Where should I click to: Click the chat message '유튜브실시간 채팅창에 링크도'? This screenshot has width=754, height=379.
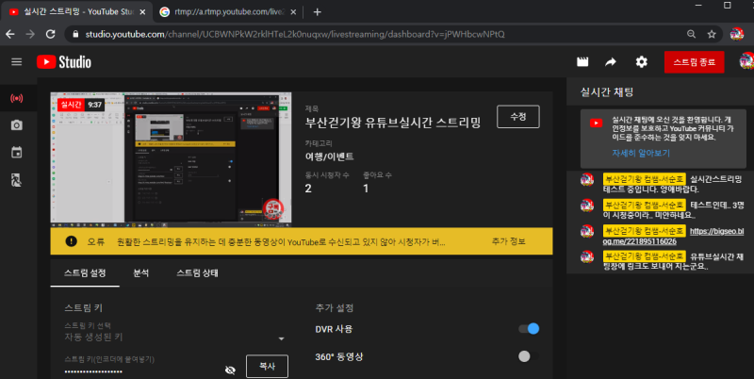(673, 261)
